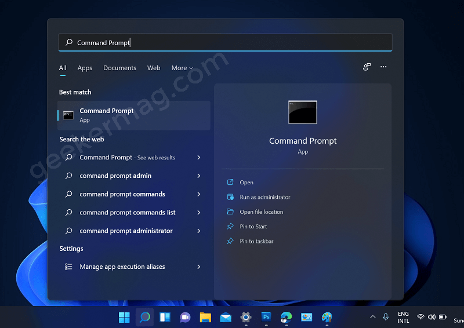Open File Explorer from the taskbar
This screenshot has height=328, width=464.
click(x=205, y=318)
